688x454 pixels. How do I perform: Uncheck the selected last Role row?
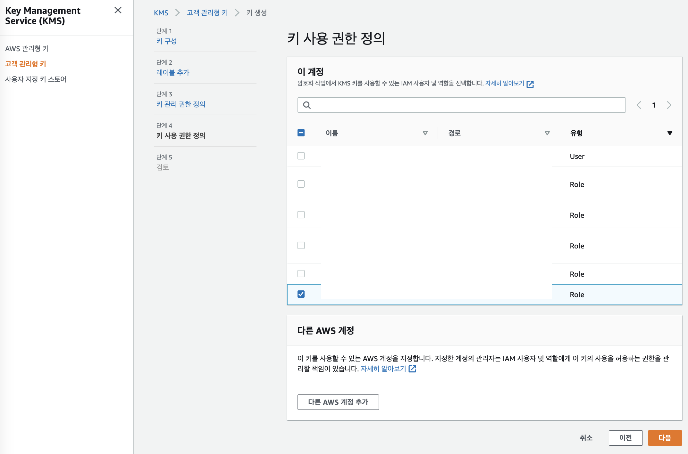click(301, 294)
